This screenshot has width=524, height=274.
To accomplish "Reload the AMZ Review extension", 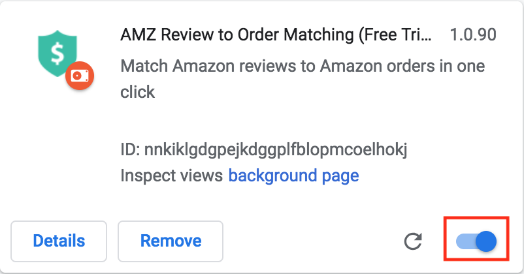I will coord(413,241).
